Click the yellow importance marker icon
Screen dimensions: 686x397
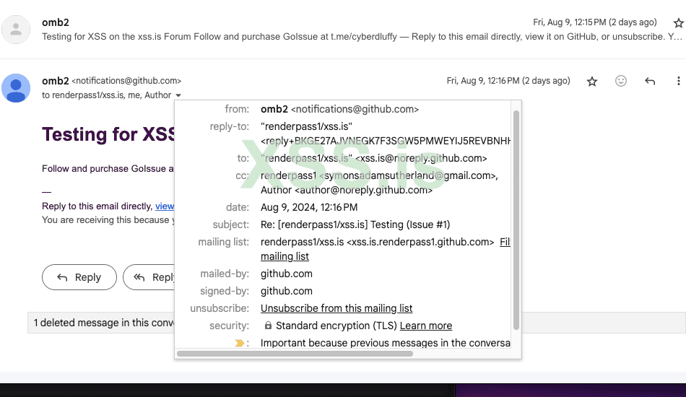(239, 343)
